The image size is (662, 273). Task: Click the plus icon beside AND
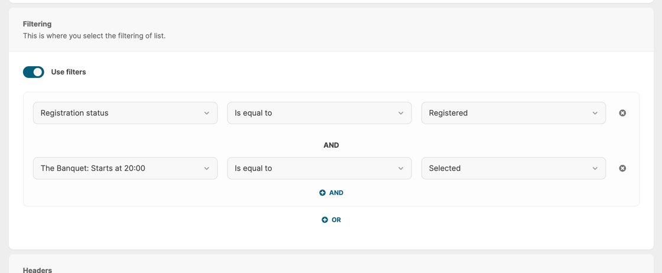tap(322, 193)
